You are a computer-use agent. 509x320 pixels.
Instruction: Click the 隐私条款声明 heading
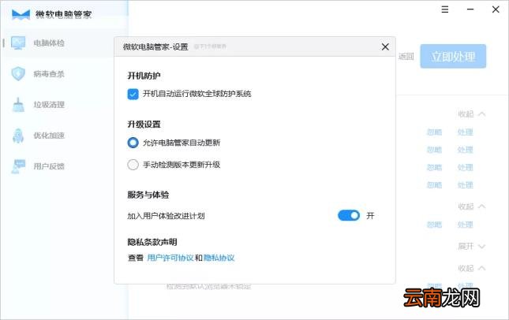point(152,242)
